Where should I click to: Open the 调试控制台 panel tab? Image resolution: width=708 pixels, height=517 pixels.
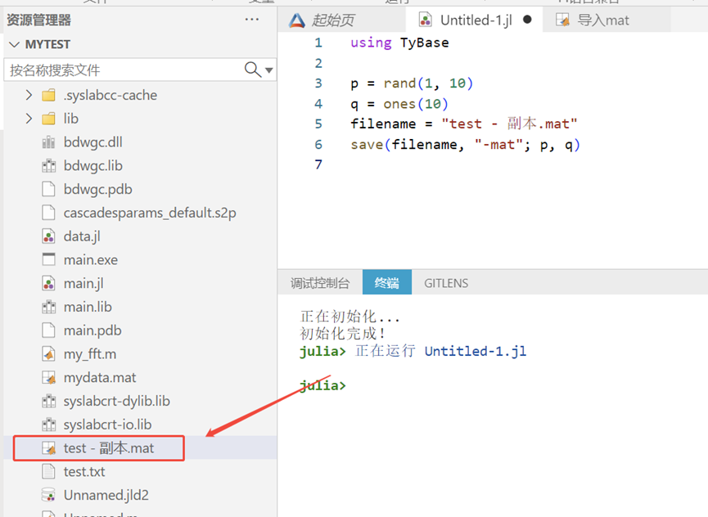click(x=320, y=283)
